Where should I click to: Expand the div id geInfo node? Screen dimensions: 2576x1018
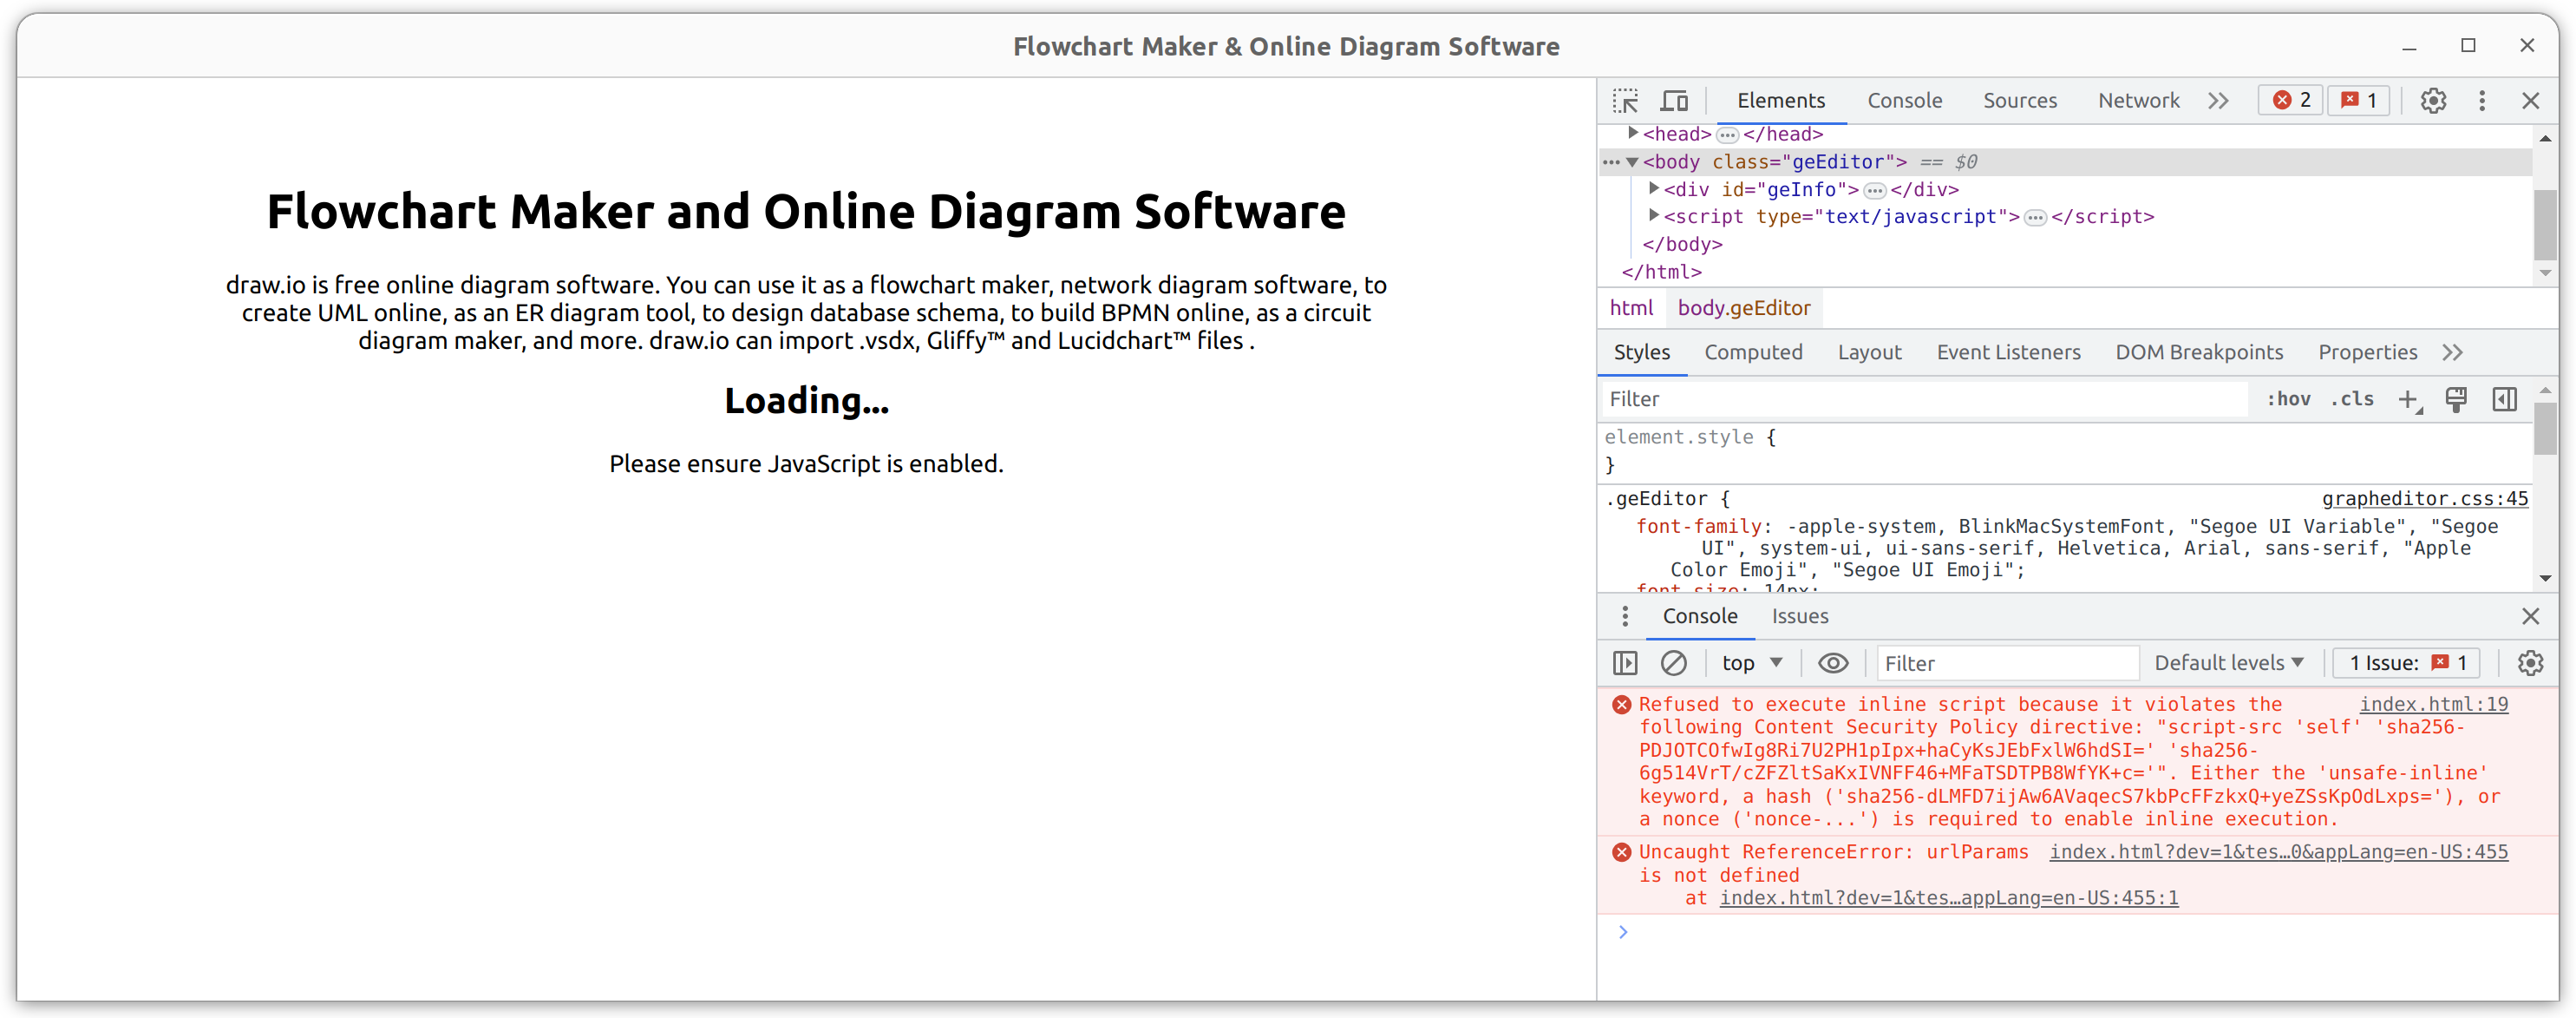(1654, 188)
